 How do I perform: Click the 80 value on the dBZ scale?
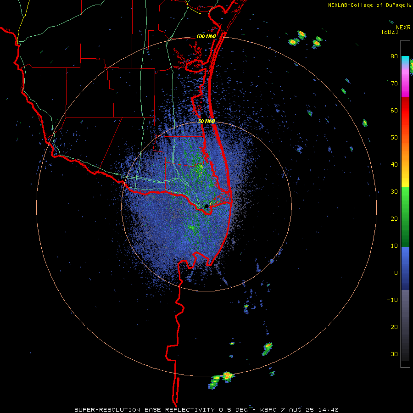tap(394, 56)
